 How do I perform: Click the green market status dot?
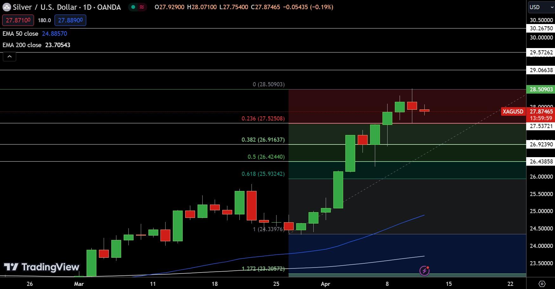pos(133,7)
